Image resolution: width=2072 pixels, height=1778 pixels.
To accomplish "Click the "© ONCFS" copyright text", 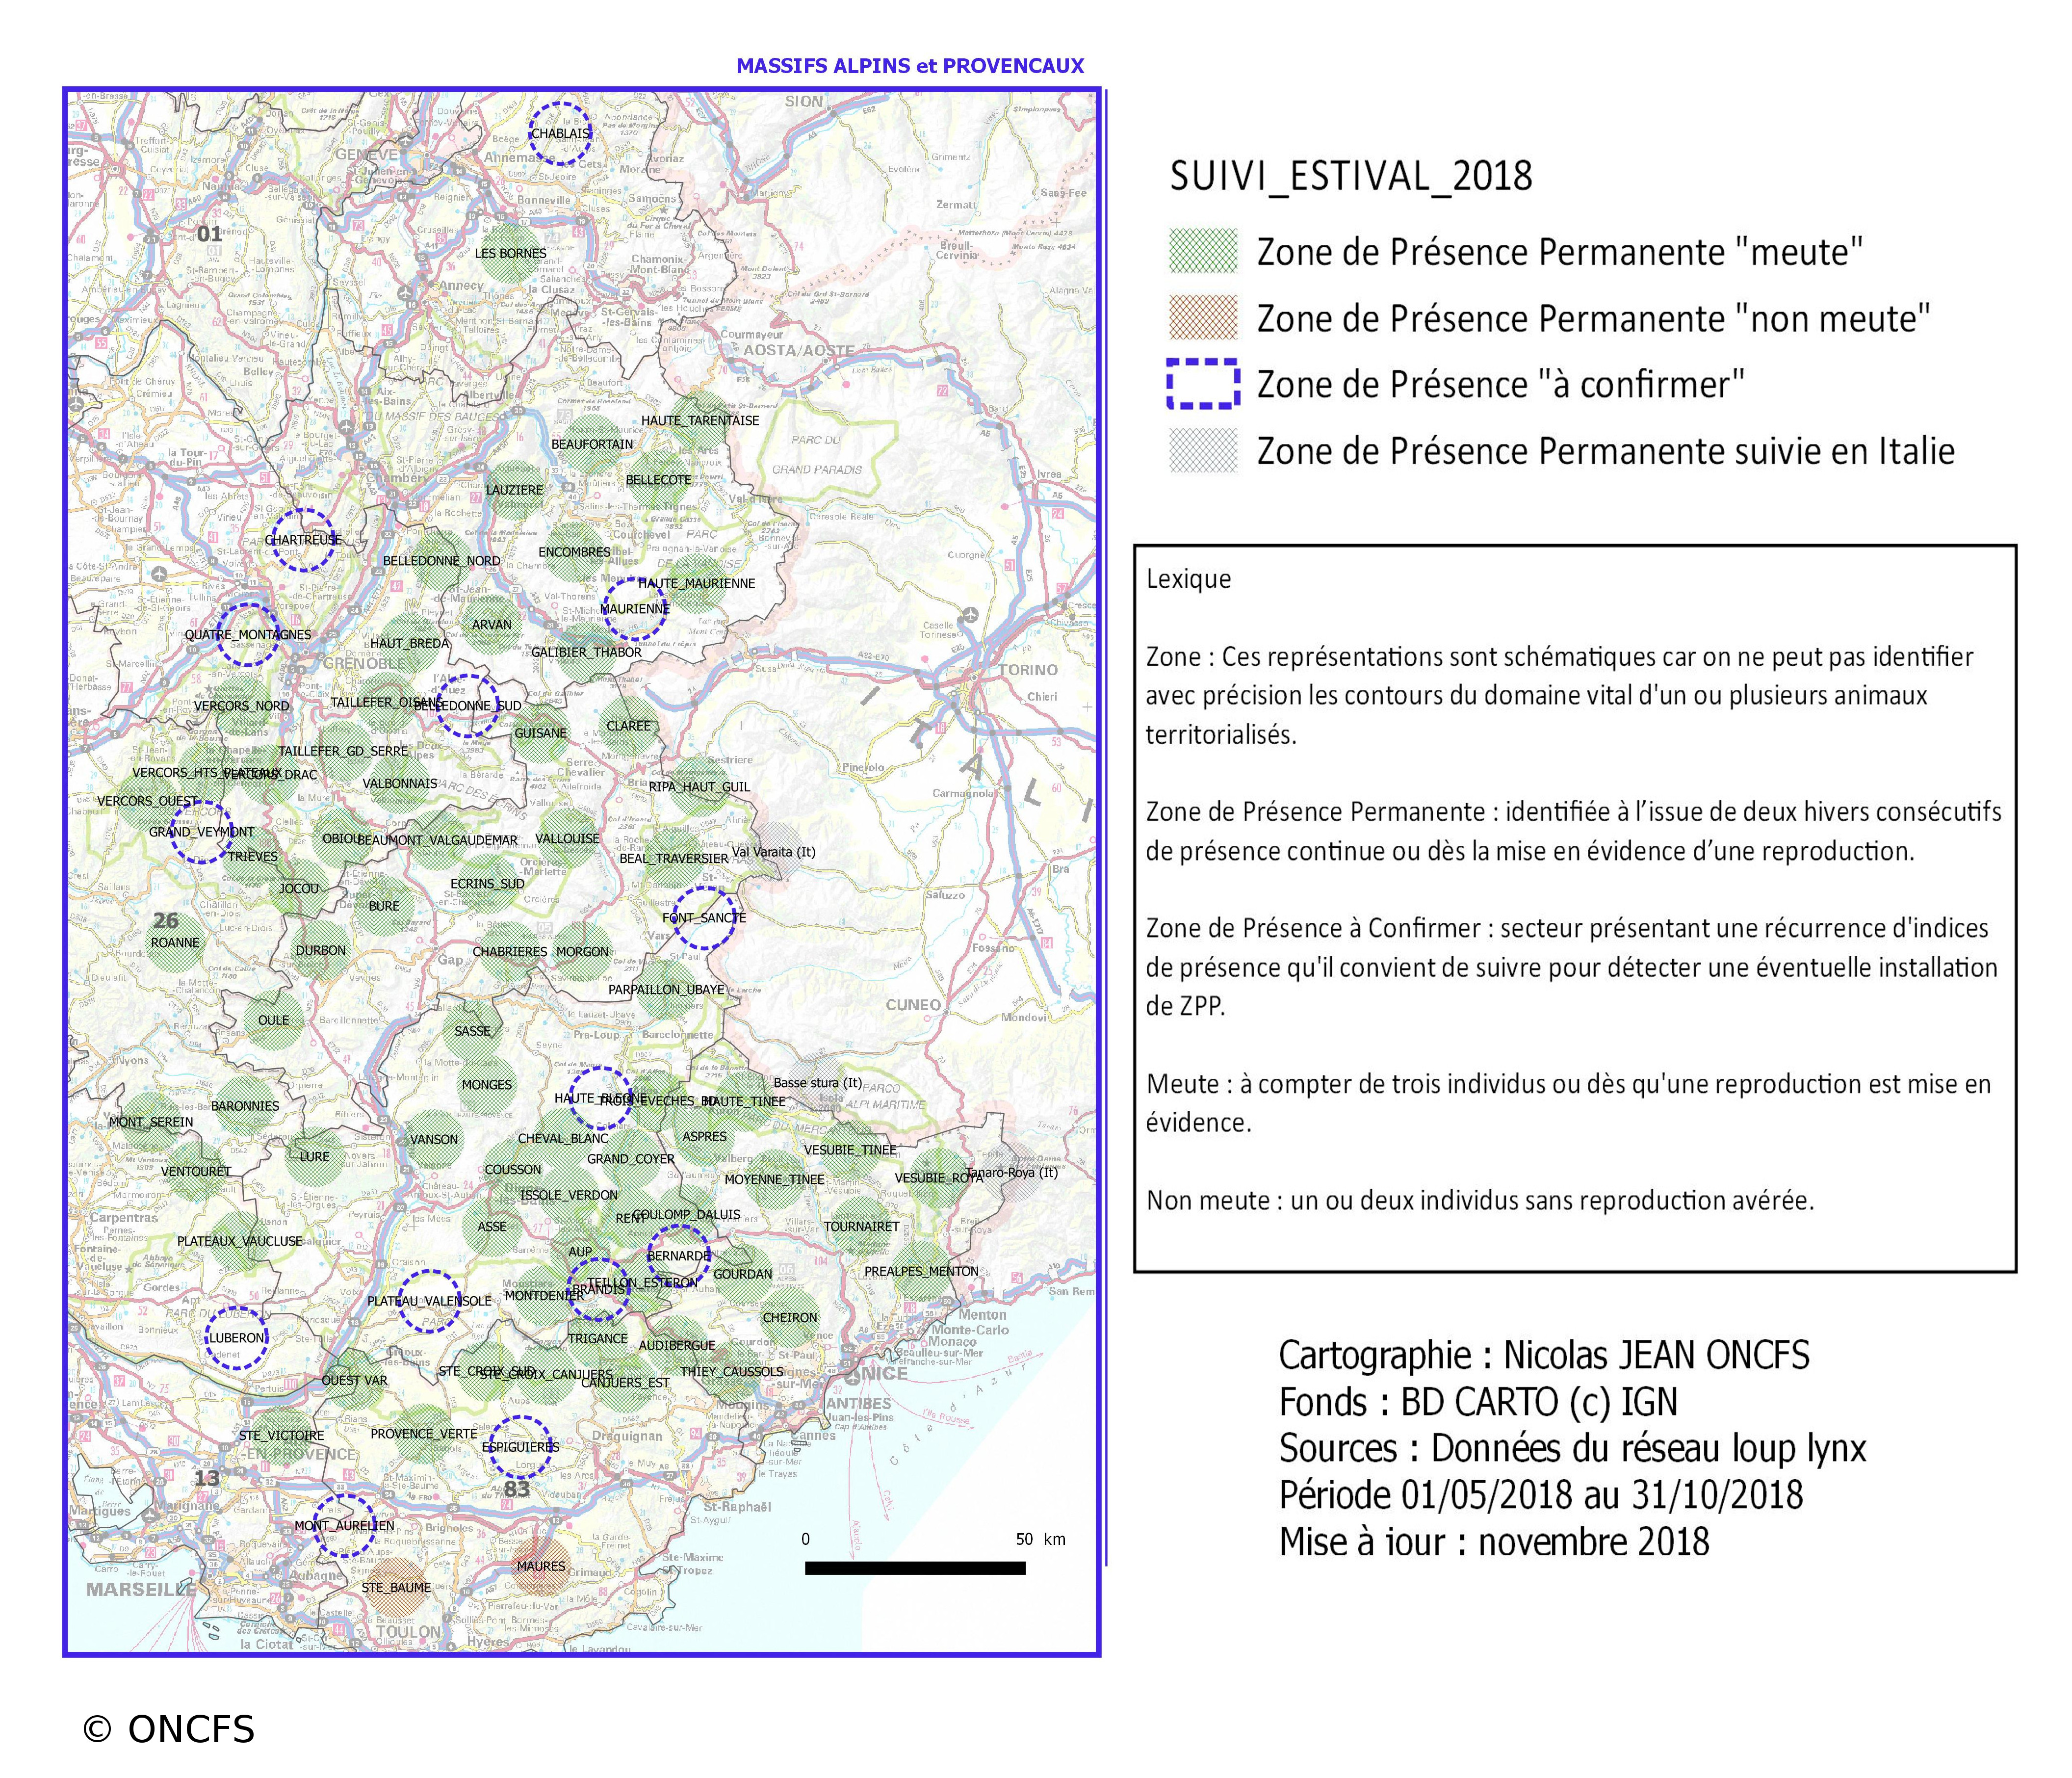I will 169,1729.
